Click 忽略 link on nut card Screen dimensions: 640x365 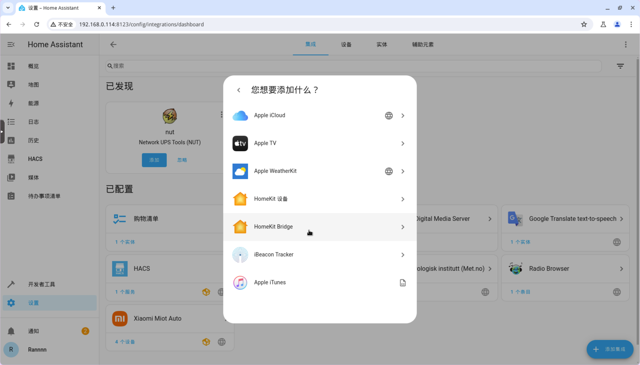[x=182, y=160]
